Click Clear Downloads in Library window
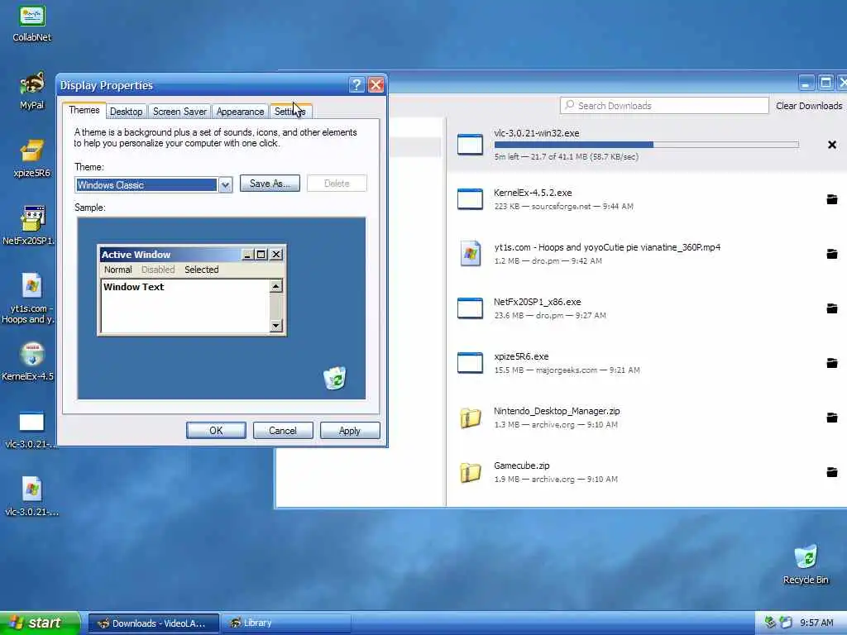This screenshot has width=847, height=635. tap(809, 106)
